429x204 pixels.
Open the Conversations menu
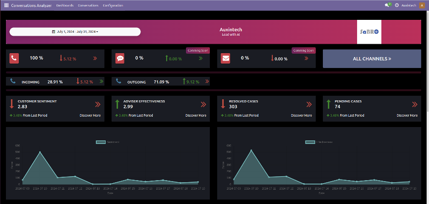[88, 5]
